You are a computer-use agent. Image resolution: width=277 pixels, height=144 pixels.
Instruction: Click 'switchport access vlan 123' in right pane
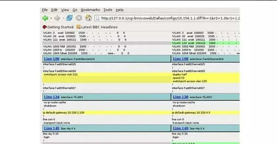pyautogui.click(x=190, y=81)
